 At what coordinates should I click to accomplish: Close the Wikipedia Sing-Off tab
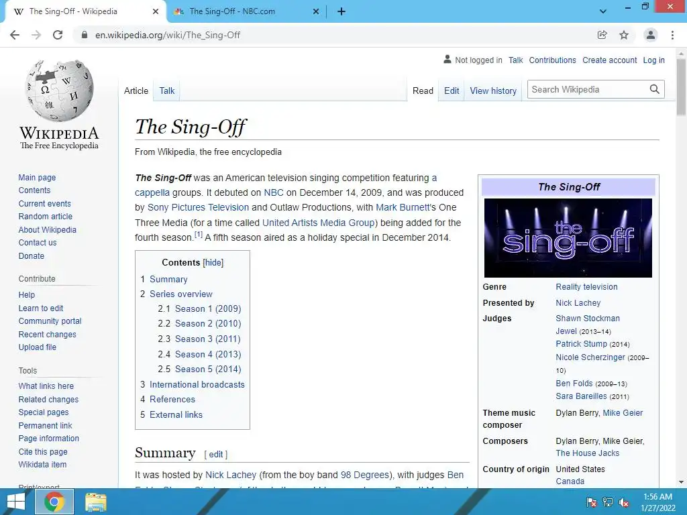[x=156, y=11]
